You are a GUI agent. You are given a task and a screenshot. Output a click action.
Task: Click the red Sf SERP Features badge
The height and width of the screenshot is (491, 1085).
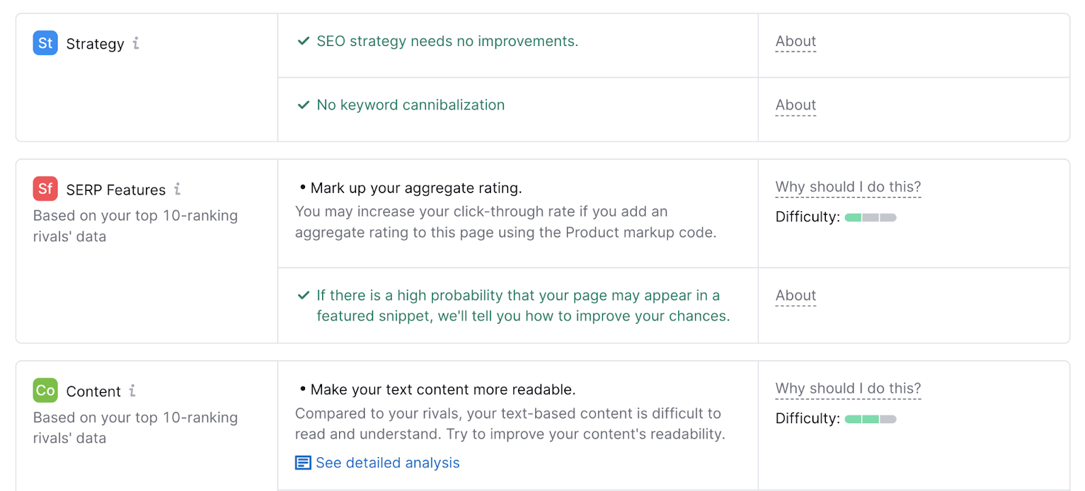point(45,189)
